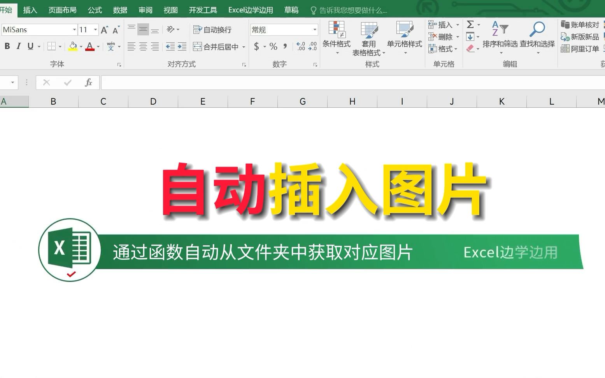Click AutoSum sigma icon
This screenshot has width=605, height=378.
tap(470, 24)
